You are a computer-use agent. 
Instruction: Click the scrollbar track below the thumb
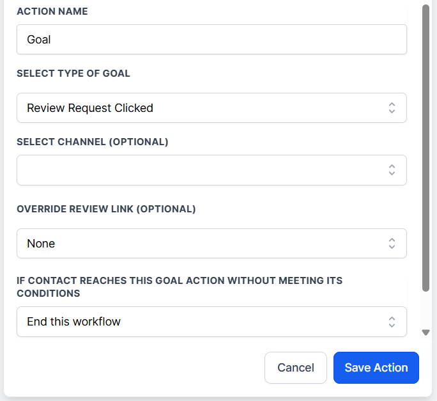[x=425, y=310]
